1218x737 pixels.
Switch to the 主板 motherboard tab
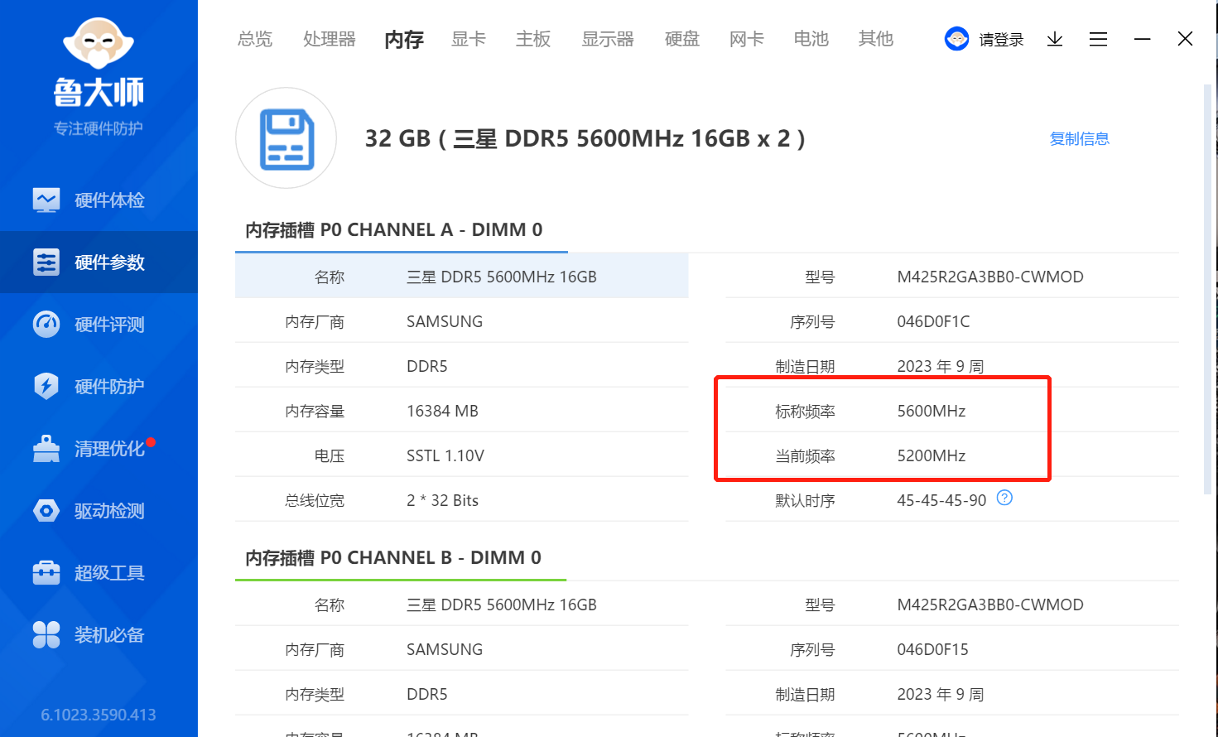pyautogui.click(x=533, y=39)
